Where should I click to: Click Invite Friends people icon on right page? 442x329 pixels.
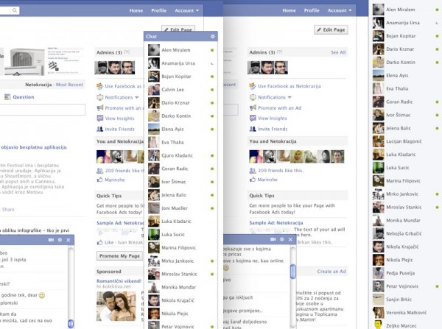pos(253,129)
